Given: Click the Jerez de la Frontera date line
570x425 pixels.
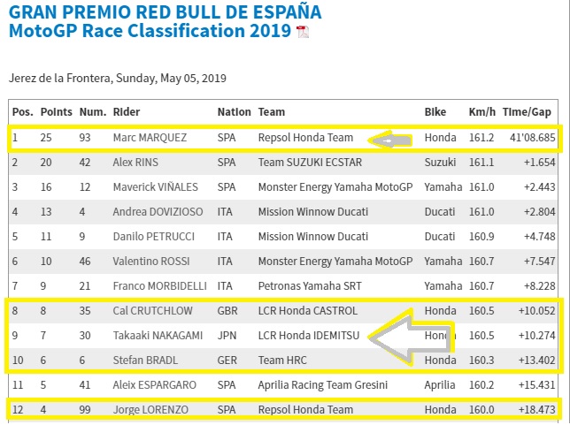Looking at the screenshot, I should (117, 78).
